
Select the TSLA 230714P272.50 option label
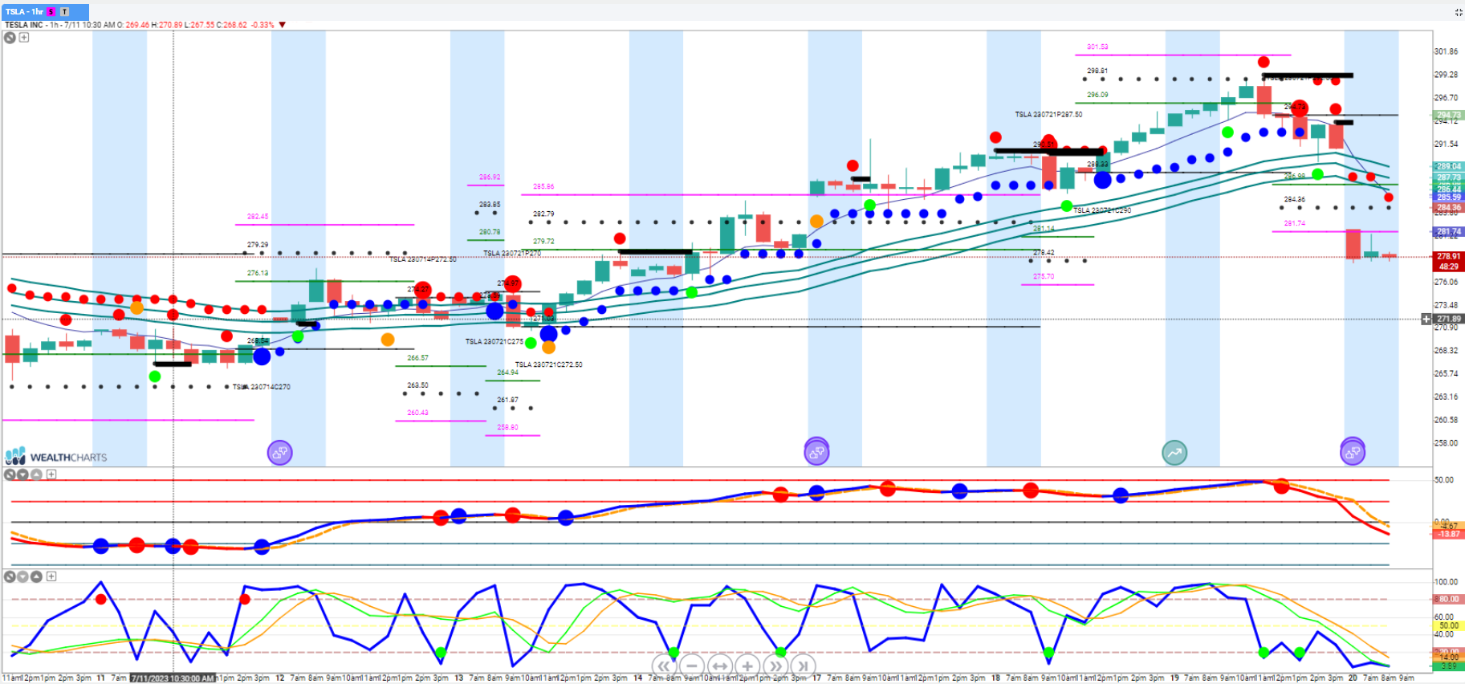click(423, 259)
